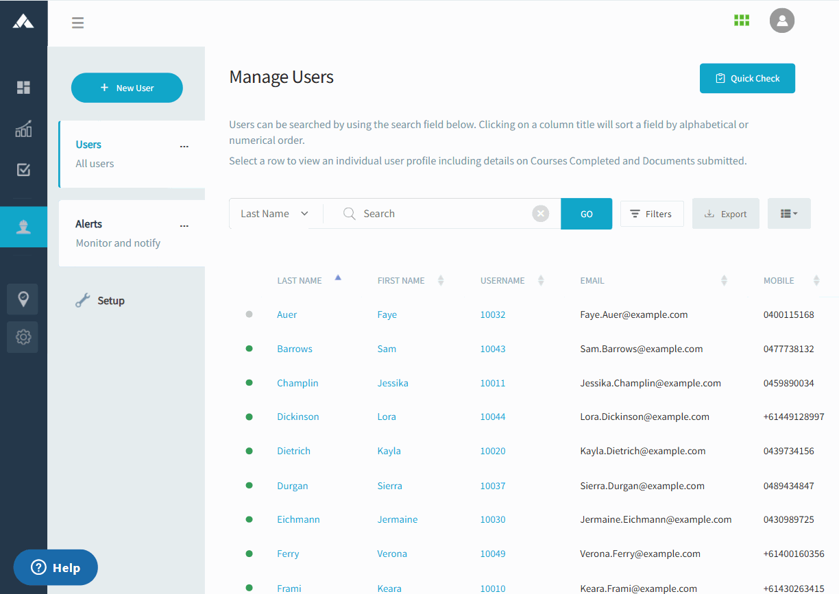
Task: Open the Users section ellipsis menu
Action: click(184, 146)
